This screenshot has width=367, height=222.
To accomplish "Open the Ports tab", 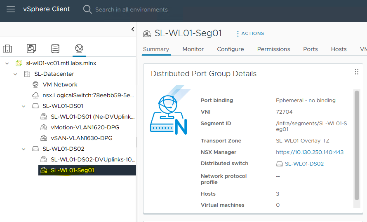I will pyautogui.click(x=311, y=49).
